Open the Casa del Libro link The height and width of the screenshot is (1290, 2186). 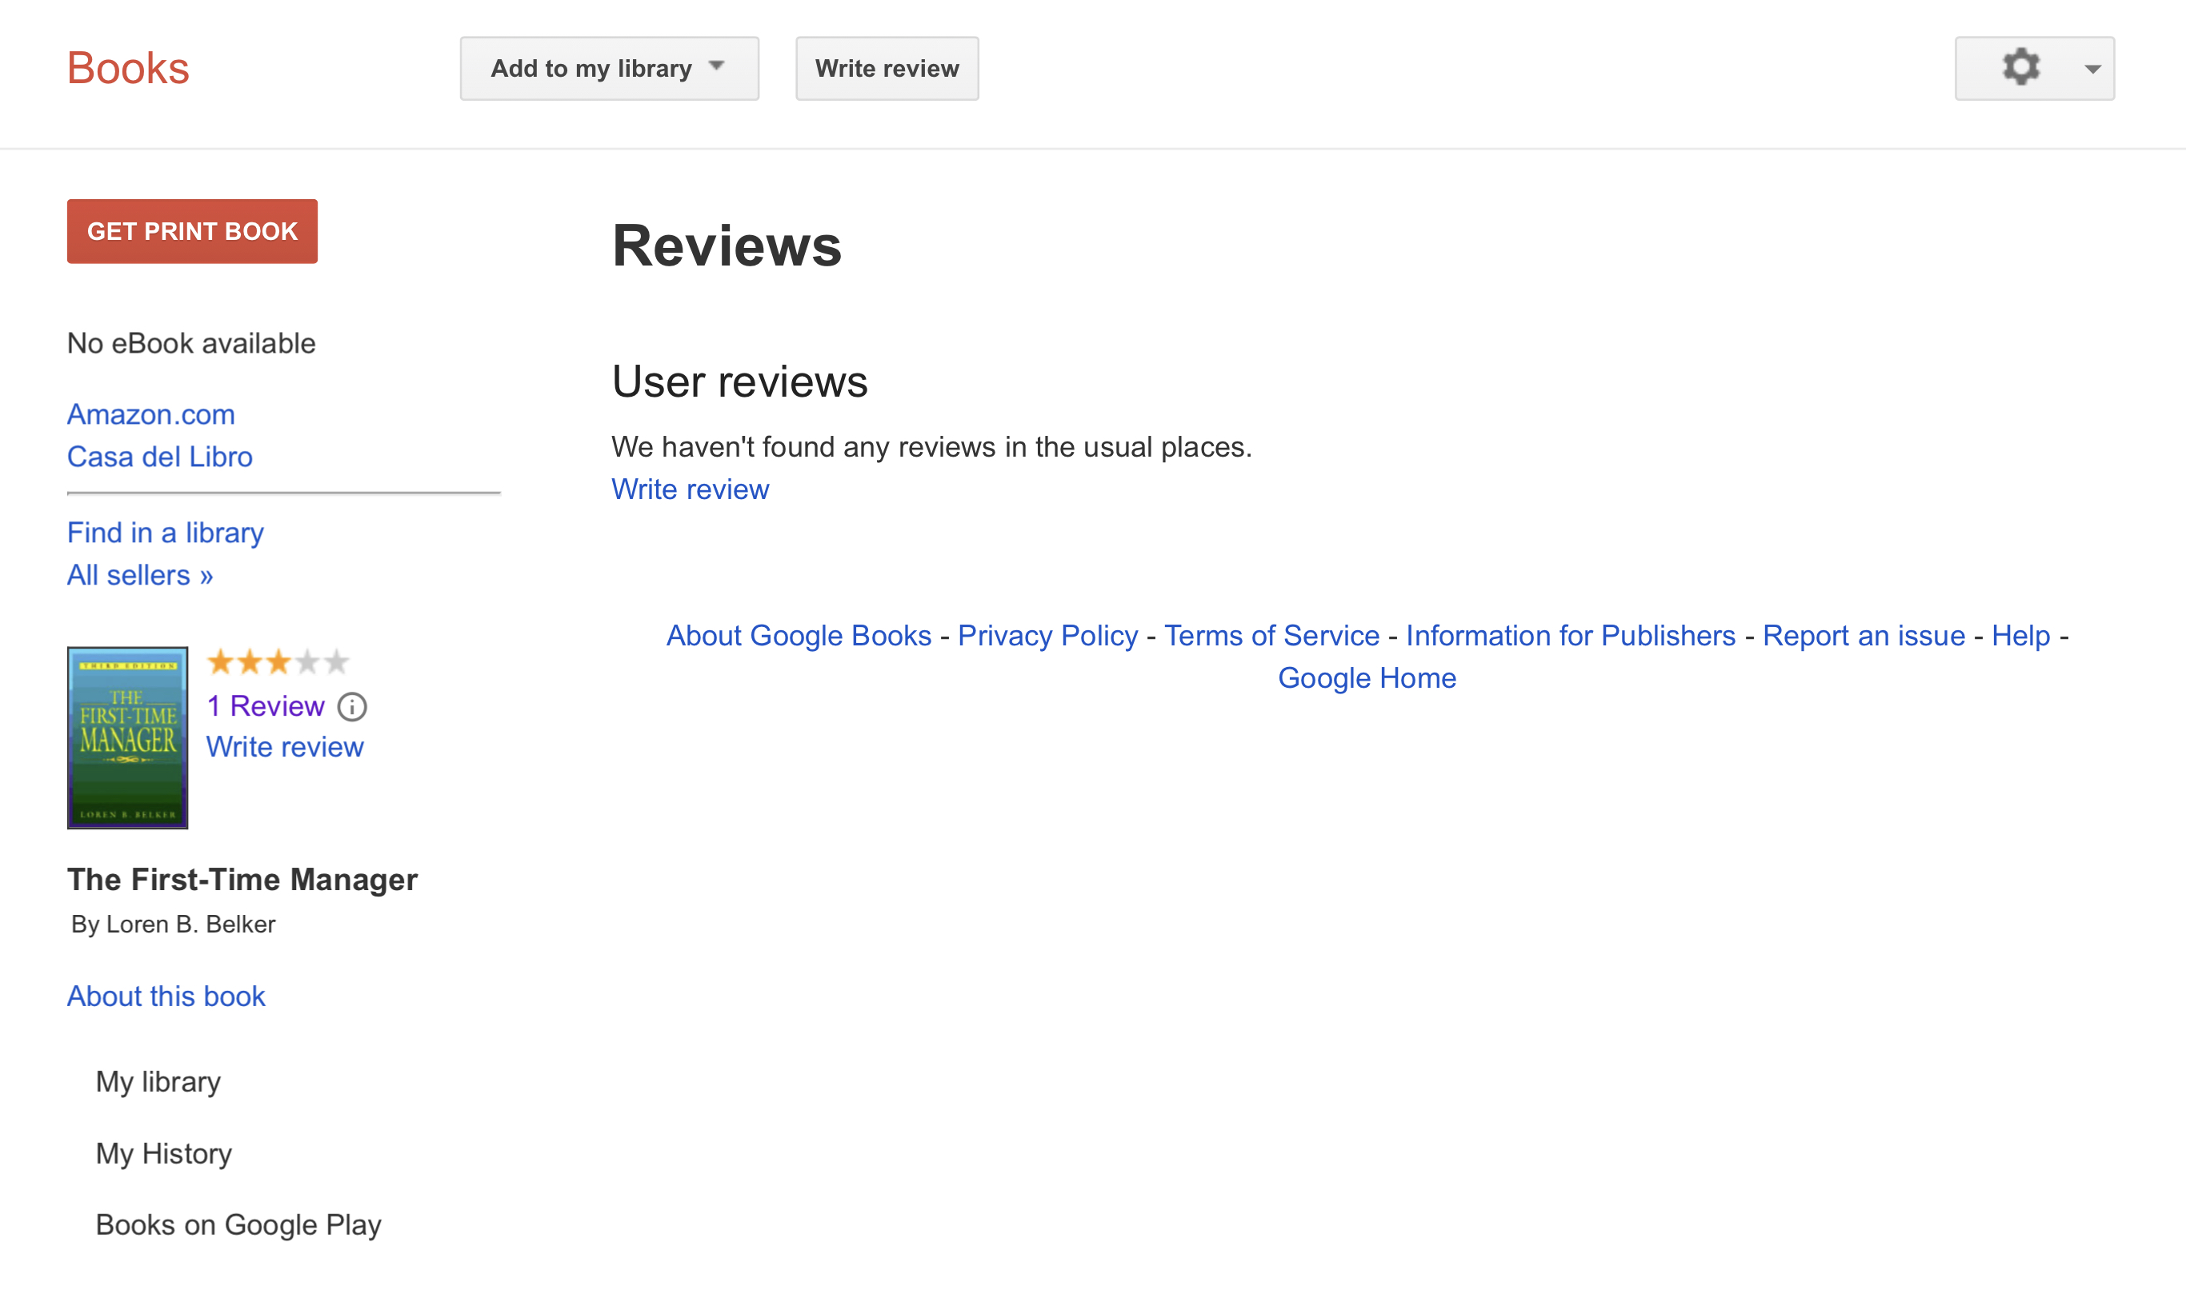[160, 457]
